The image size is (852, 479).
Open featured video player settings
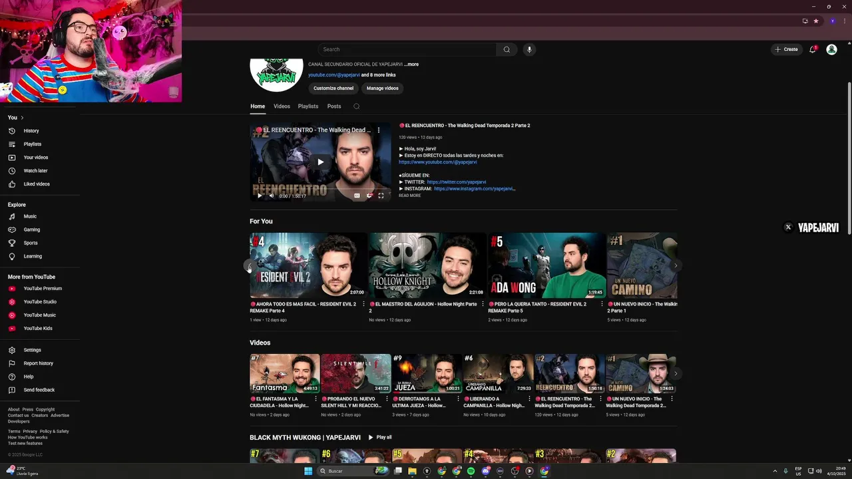click(369, 196)
